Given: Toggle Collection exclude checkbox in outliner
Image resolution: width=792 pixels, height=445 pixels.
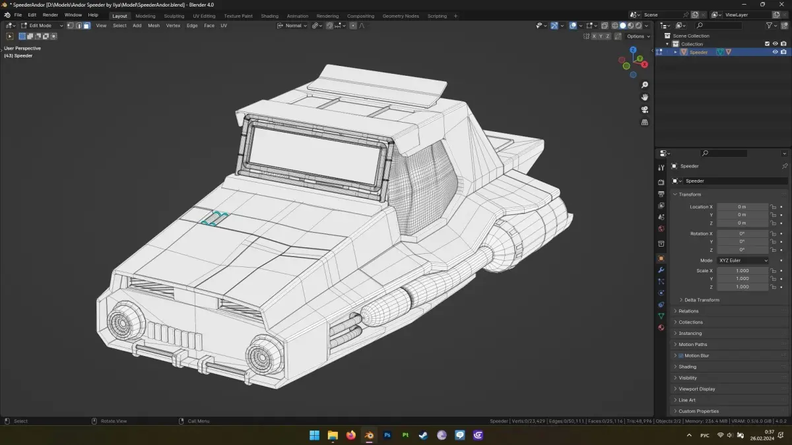Looking at the screenshot, I should click(x=767, y=44).
